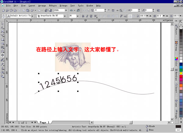
Task: Open the Default Artistic Text style dropdown
Action: 32,16
